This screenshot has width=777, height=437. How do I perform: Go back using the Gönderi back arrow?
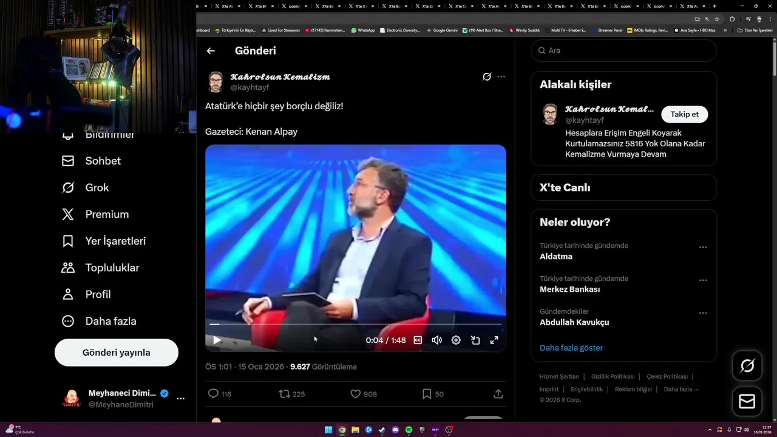coord(211,51)
